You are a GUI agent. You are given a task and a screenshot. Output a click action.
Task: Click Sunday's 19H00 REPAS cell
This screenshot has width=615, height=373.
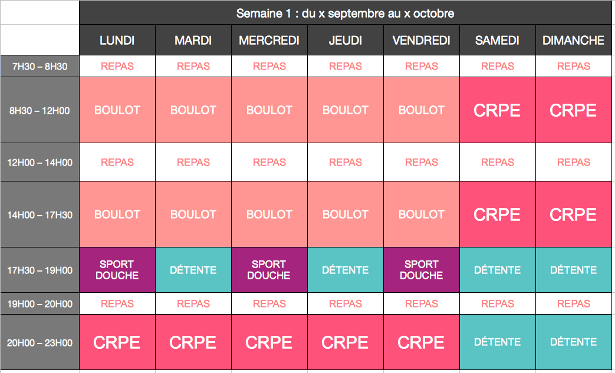(574, 303)
